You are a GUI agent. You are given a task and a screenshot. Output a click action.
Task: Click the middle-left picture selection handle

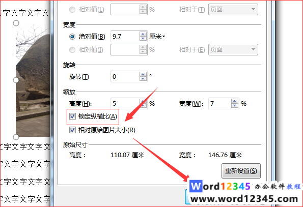click(16, 80)
